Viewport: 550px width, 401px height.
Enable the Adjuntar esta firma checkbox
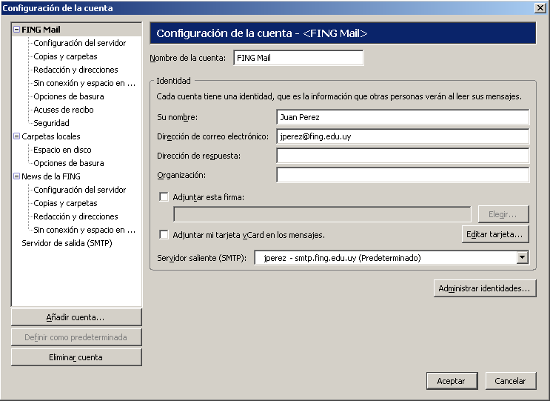(x=164, y=197)
